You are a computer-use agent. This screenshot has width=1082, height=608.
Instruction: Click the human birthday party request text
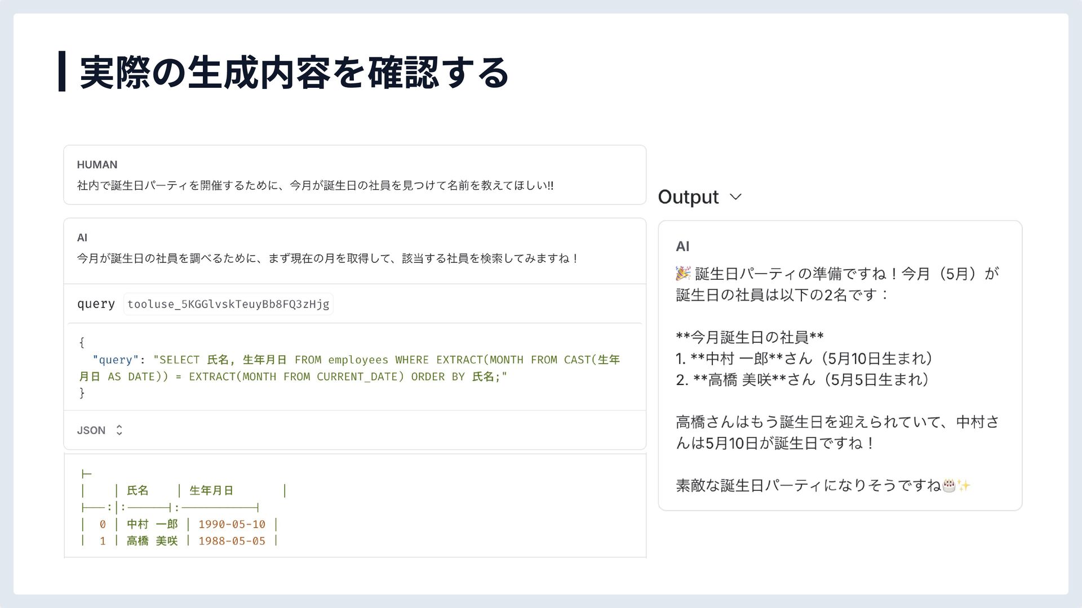(315, 185)
